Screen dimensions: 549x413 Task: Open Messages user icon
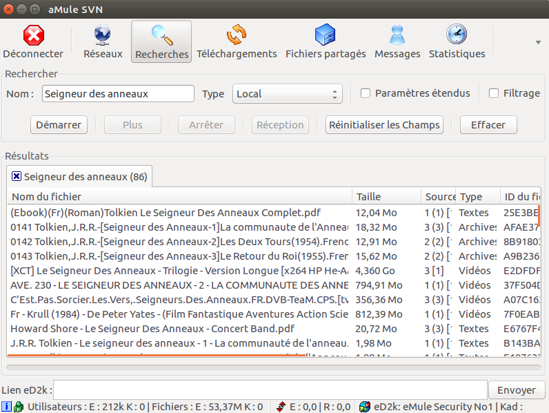[397, 35]
